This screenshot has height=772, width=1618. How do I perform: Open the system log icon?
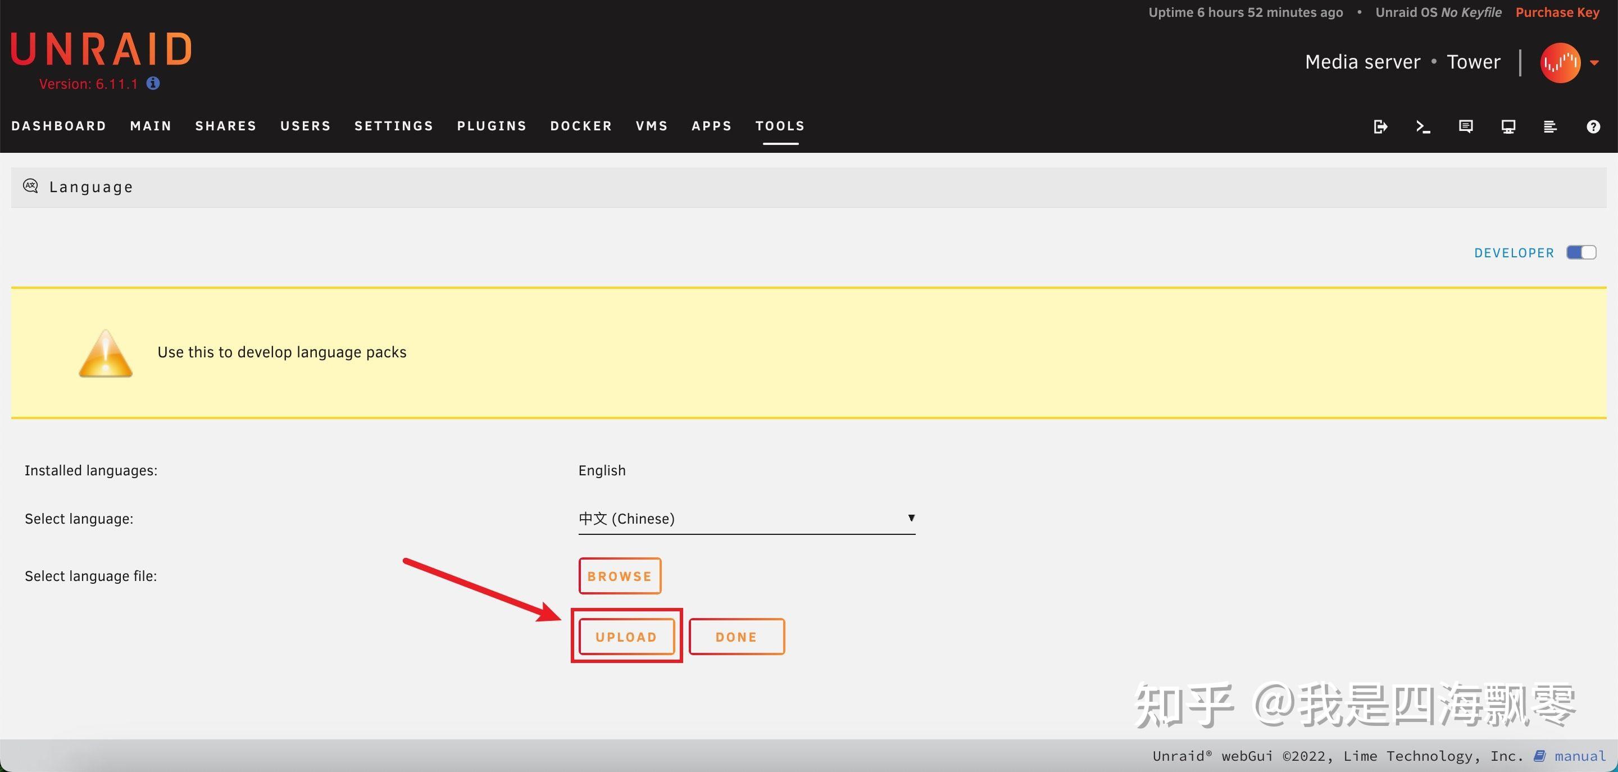pyautogui.click(x=1550, y=127)
